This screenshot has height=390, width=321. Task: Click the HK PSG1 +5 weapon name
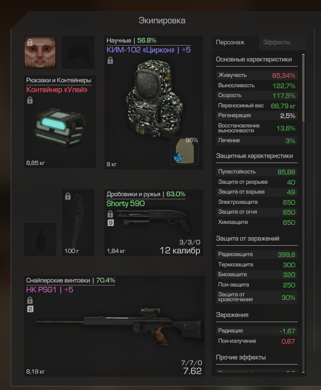[x=50, y=290]
